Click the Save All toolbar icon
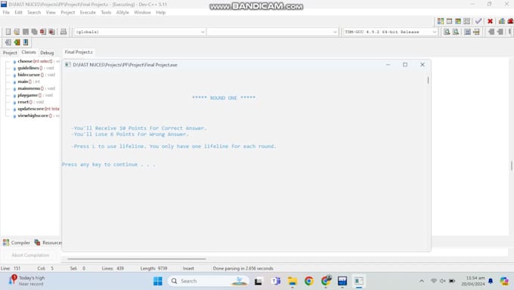514x290 pixels. coord(35,32)
